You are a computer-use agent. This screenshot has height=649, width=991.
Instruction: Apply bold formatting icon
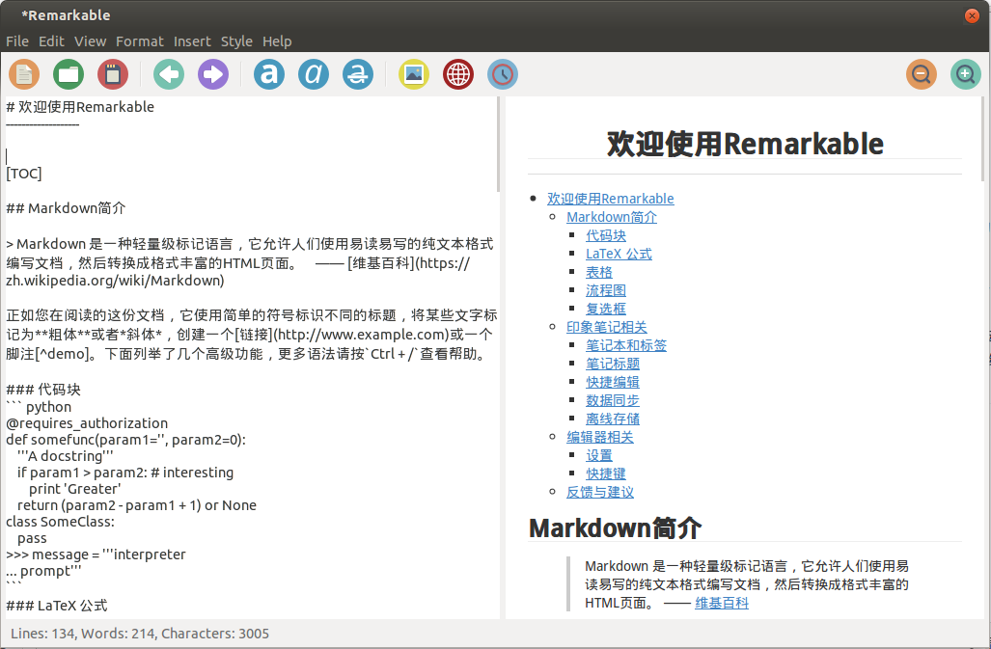[269, 74]
